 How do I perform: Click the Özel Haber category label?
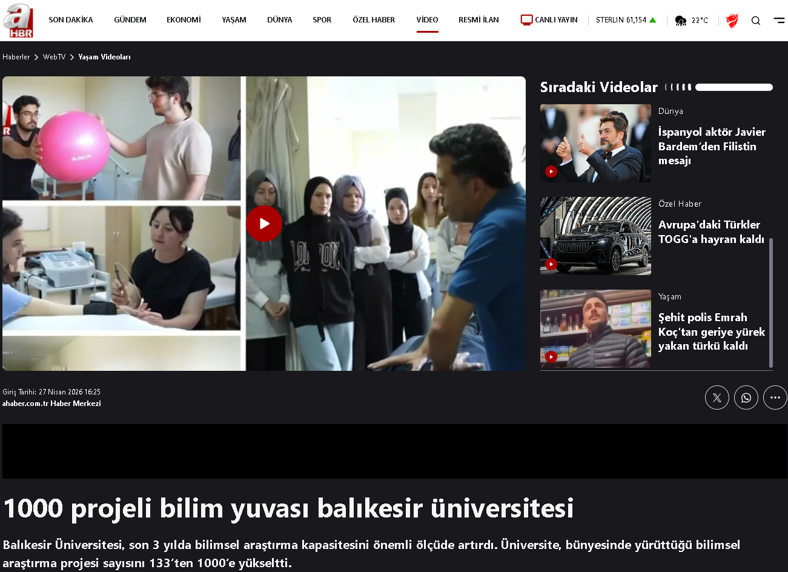[680, 204]
